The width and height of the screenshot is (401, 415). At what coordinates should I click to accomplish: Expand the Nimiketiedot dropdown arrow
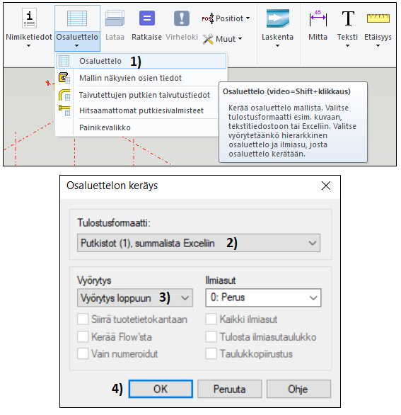click(28, 46)
